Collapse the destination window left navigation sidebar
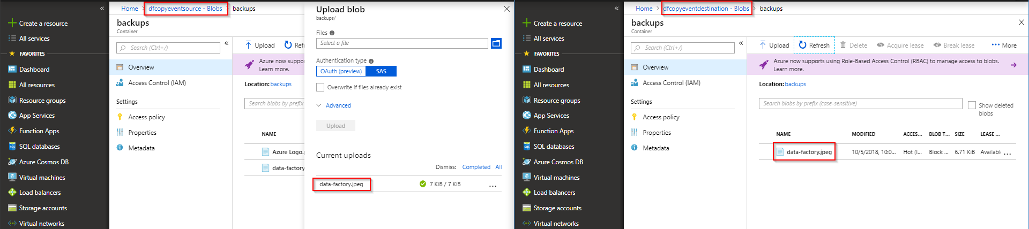 click(x=616, y=9)
